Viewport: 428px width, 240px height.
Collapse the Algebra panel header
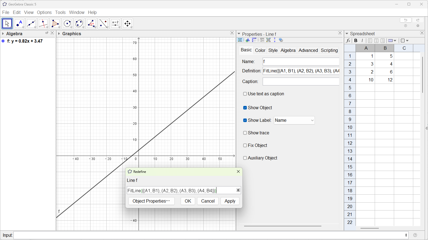click(3, 33)
